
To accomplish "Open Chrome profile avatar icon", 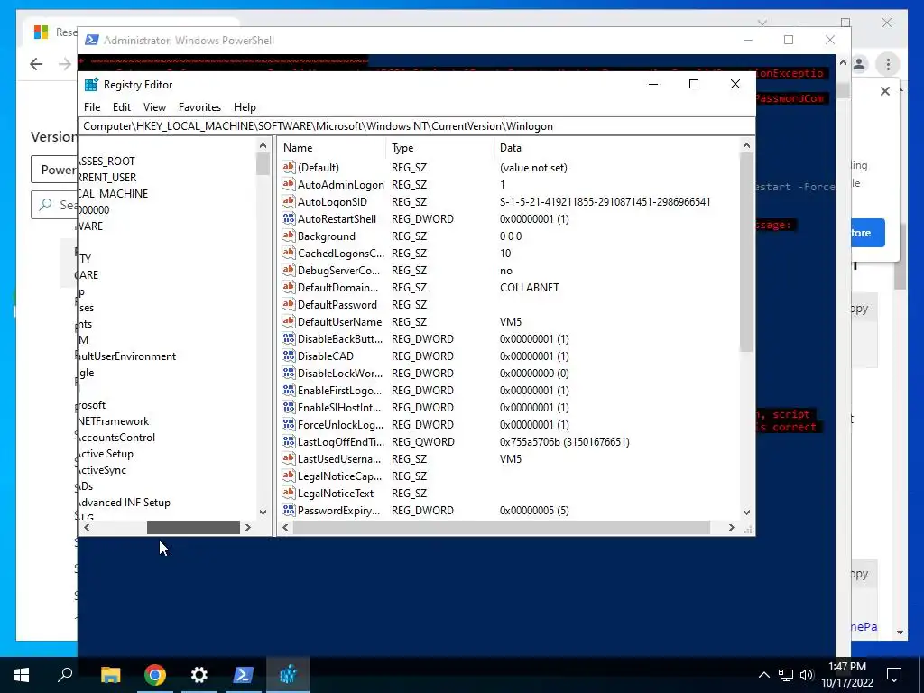I will tap(859, 64).
